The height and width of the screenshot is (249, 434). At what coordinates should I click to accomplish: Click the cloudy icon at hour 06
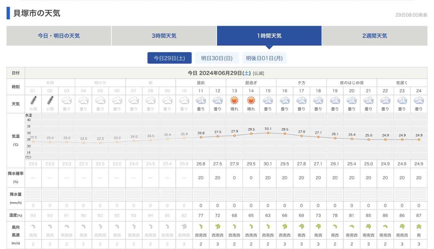coord(117,100)
